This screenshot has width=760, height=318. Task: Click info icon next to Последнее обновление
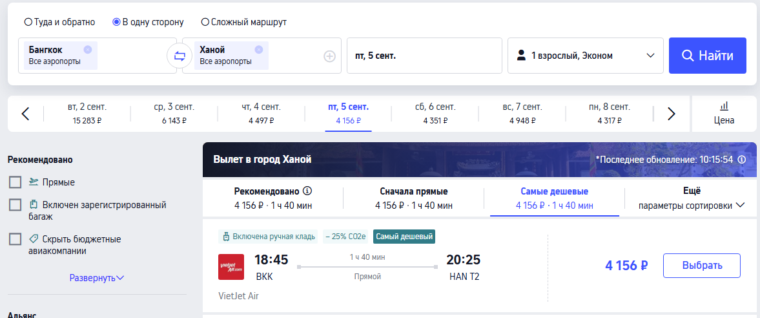pyautogui.click(x=741, y=160)
